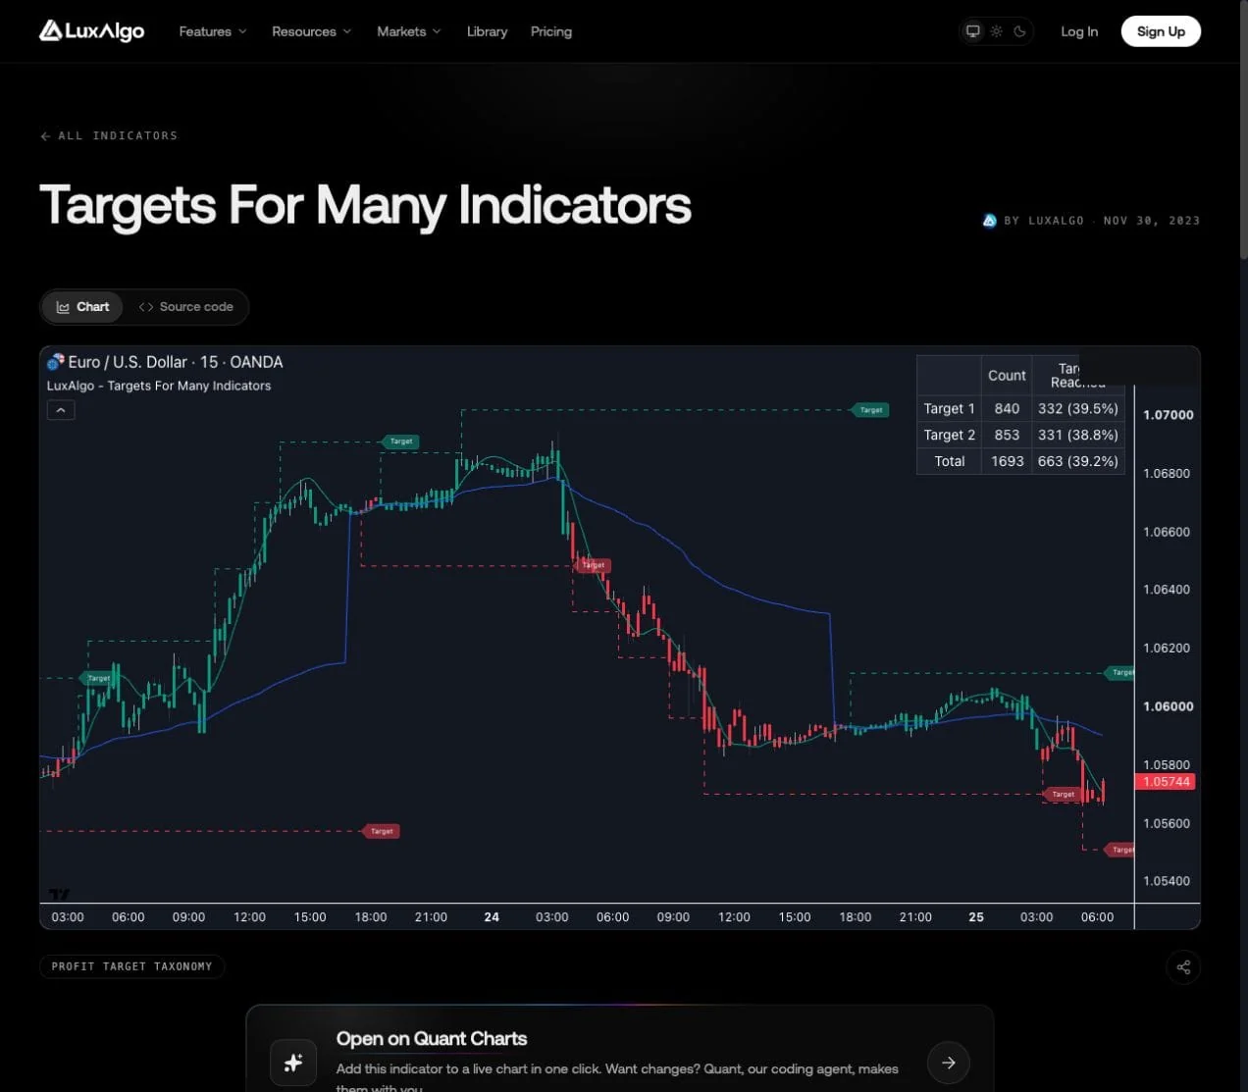
Task: Collapse the indicator legend chevron
Action: pyautogui.click(x=61, y=410)
